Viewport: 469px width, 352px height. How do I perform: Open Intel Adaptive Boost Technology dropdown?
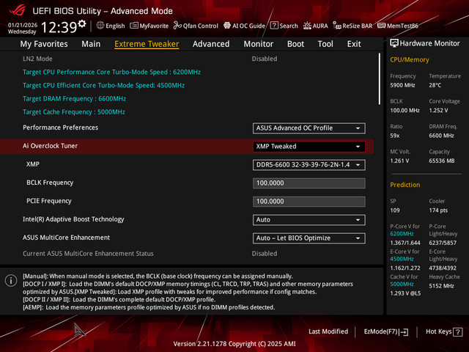click(x=309, y=220)
